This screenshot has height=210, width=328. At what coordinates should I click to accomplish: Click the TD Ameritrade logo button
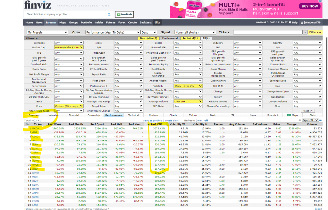pos(124,14)
